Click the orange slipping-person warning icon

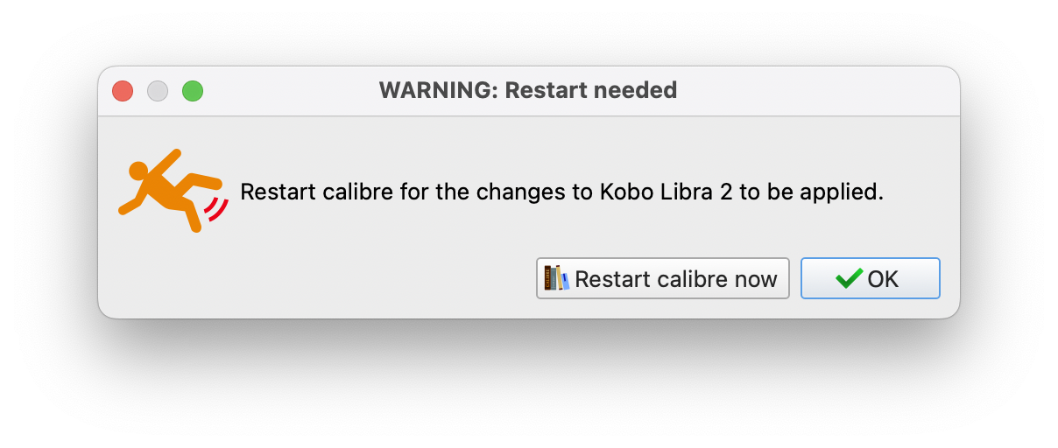[x=166, y=187]
